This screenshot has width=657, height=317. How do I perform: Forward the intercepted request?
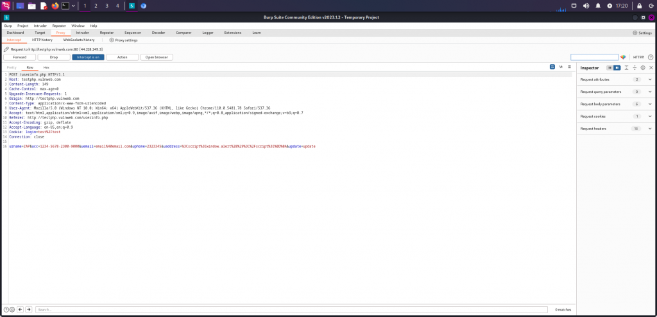(20, 57)
